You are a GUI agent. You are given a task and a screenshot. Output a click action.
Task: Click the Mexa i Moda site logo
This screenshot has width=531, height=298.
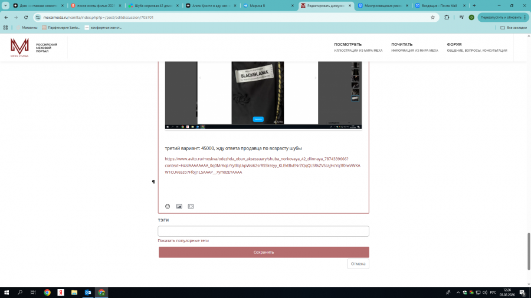point(19,48)
